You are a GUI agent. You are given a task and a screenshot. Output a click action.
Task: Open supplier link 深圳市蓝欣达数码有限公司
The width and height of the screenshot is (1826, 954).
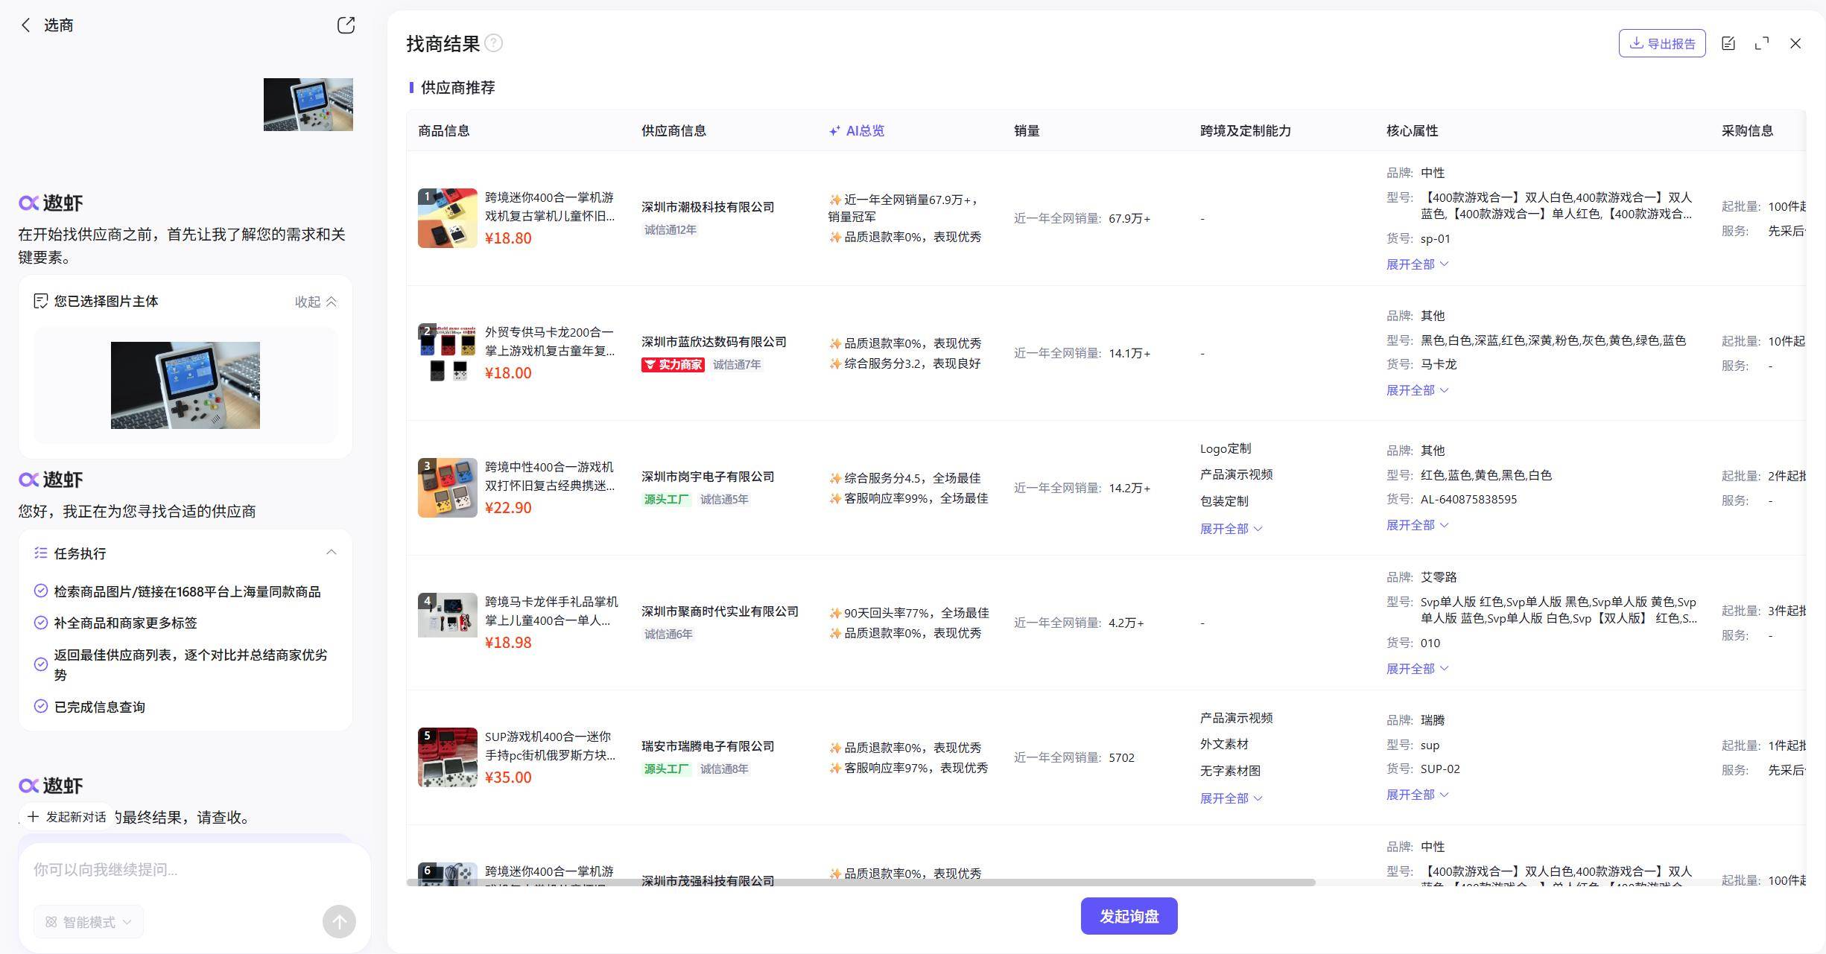click(x=713, y=342)
